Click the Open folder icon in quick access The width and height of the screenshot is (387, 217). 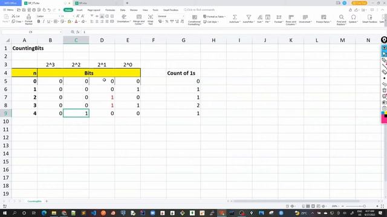(19, 10)
